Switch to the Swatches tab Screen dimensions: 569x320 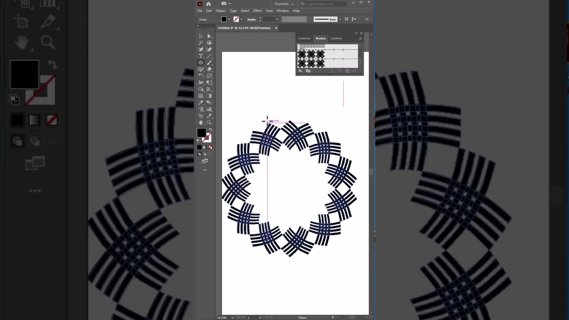tap(305, 38)
